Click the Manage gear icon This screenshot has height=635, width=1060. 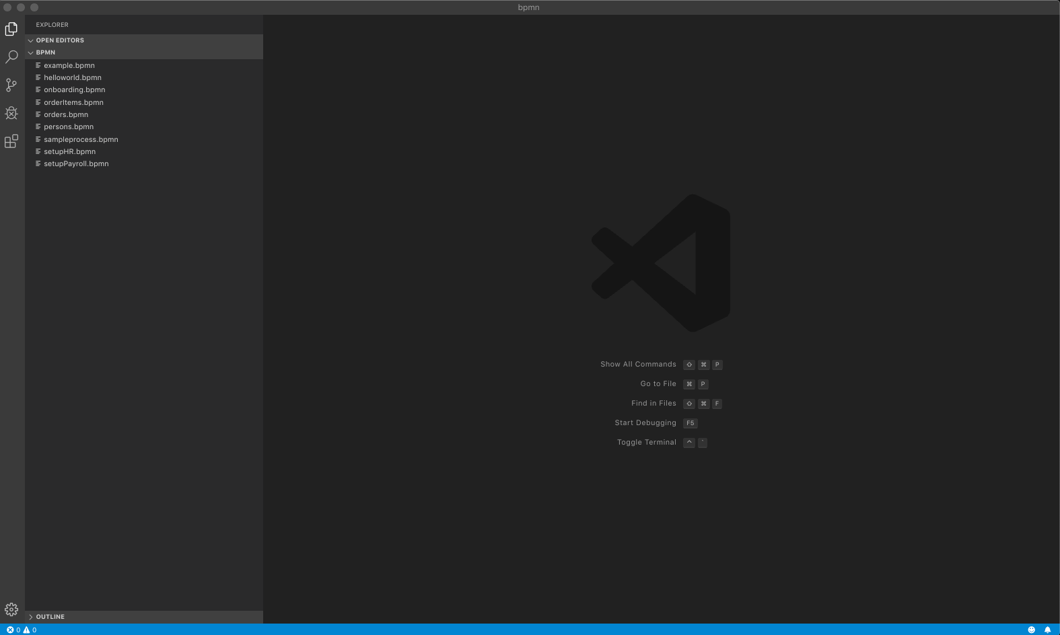point(11,609)
